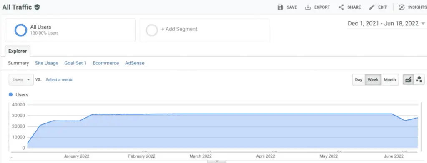This screenshot has width=427, height=163.
Task: Click the March 2022 axis label
Action: point(201,156)
